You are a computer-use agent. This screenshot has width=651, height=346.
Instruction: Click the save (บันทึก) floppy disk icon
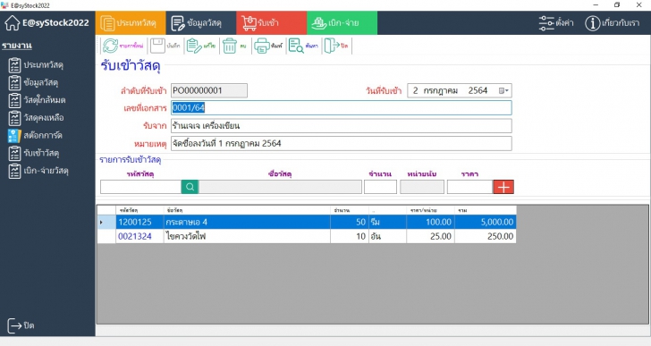(157, 46)
